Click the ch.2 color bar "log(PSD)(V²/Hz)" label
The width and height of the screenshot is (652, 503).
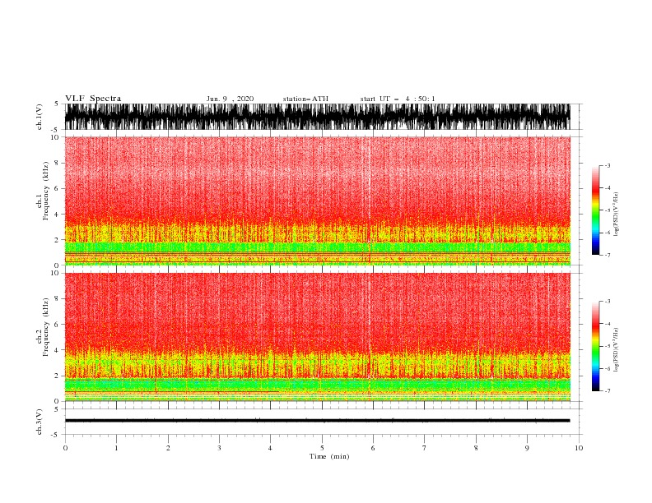[616, 350]
